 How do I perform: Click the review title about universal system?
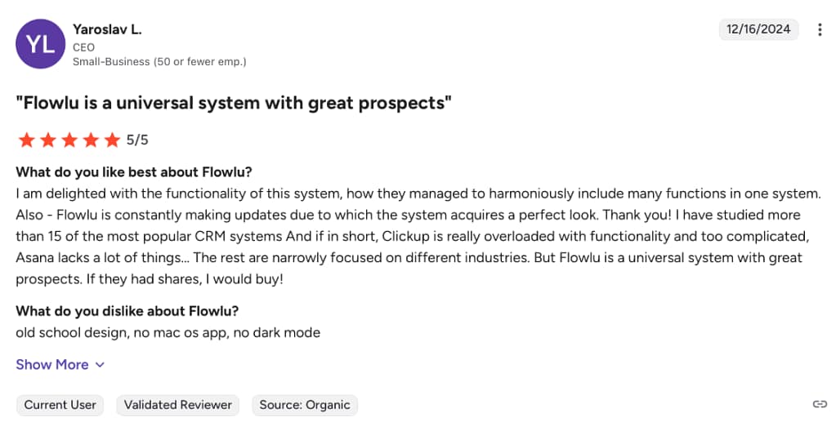tap(234, 102)
